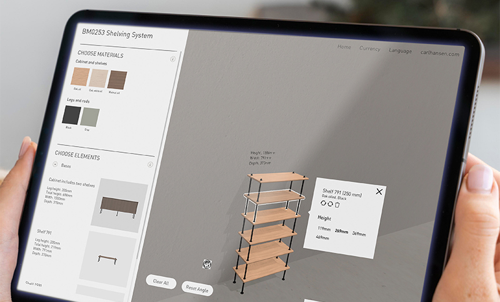Viewport: 500px width, 302px height.
Task: Set shelf height to 469mm
Action: click(322, 237)
